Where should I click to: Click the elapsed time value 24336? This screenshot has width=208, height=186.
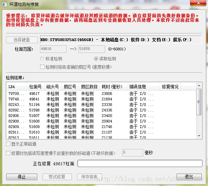107,110
